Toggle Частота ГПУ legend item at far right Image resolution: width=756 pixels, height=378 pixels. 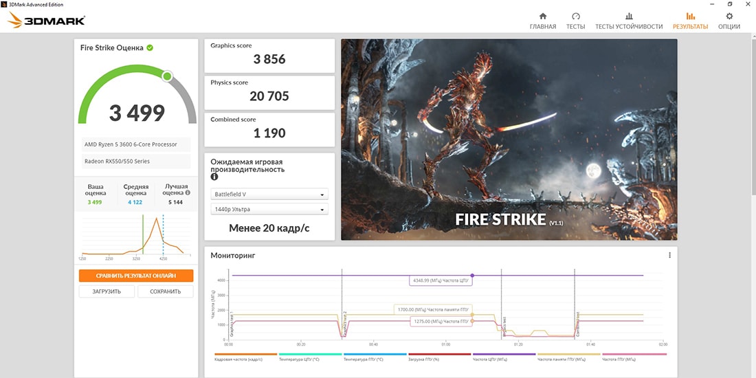(634, 357)
